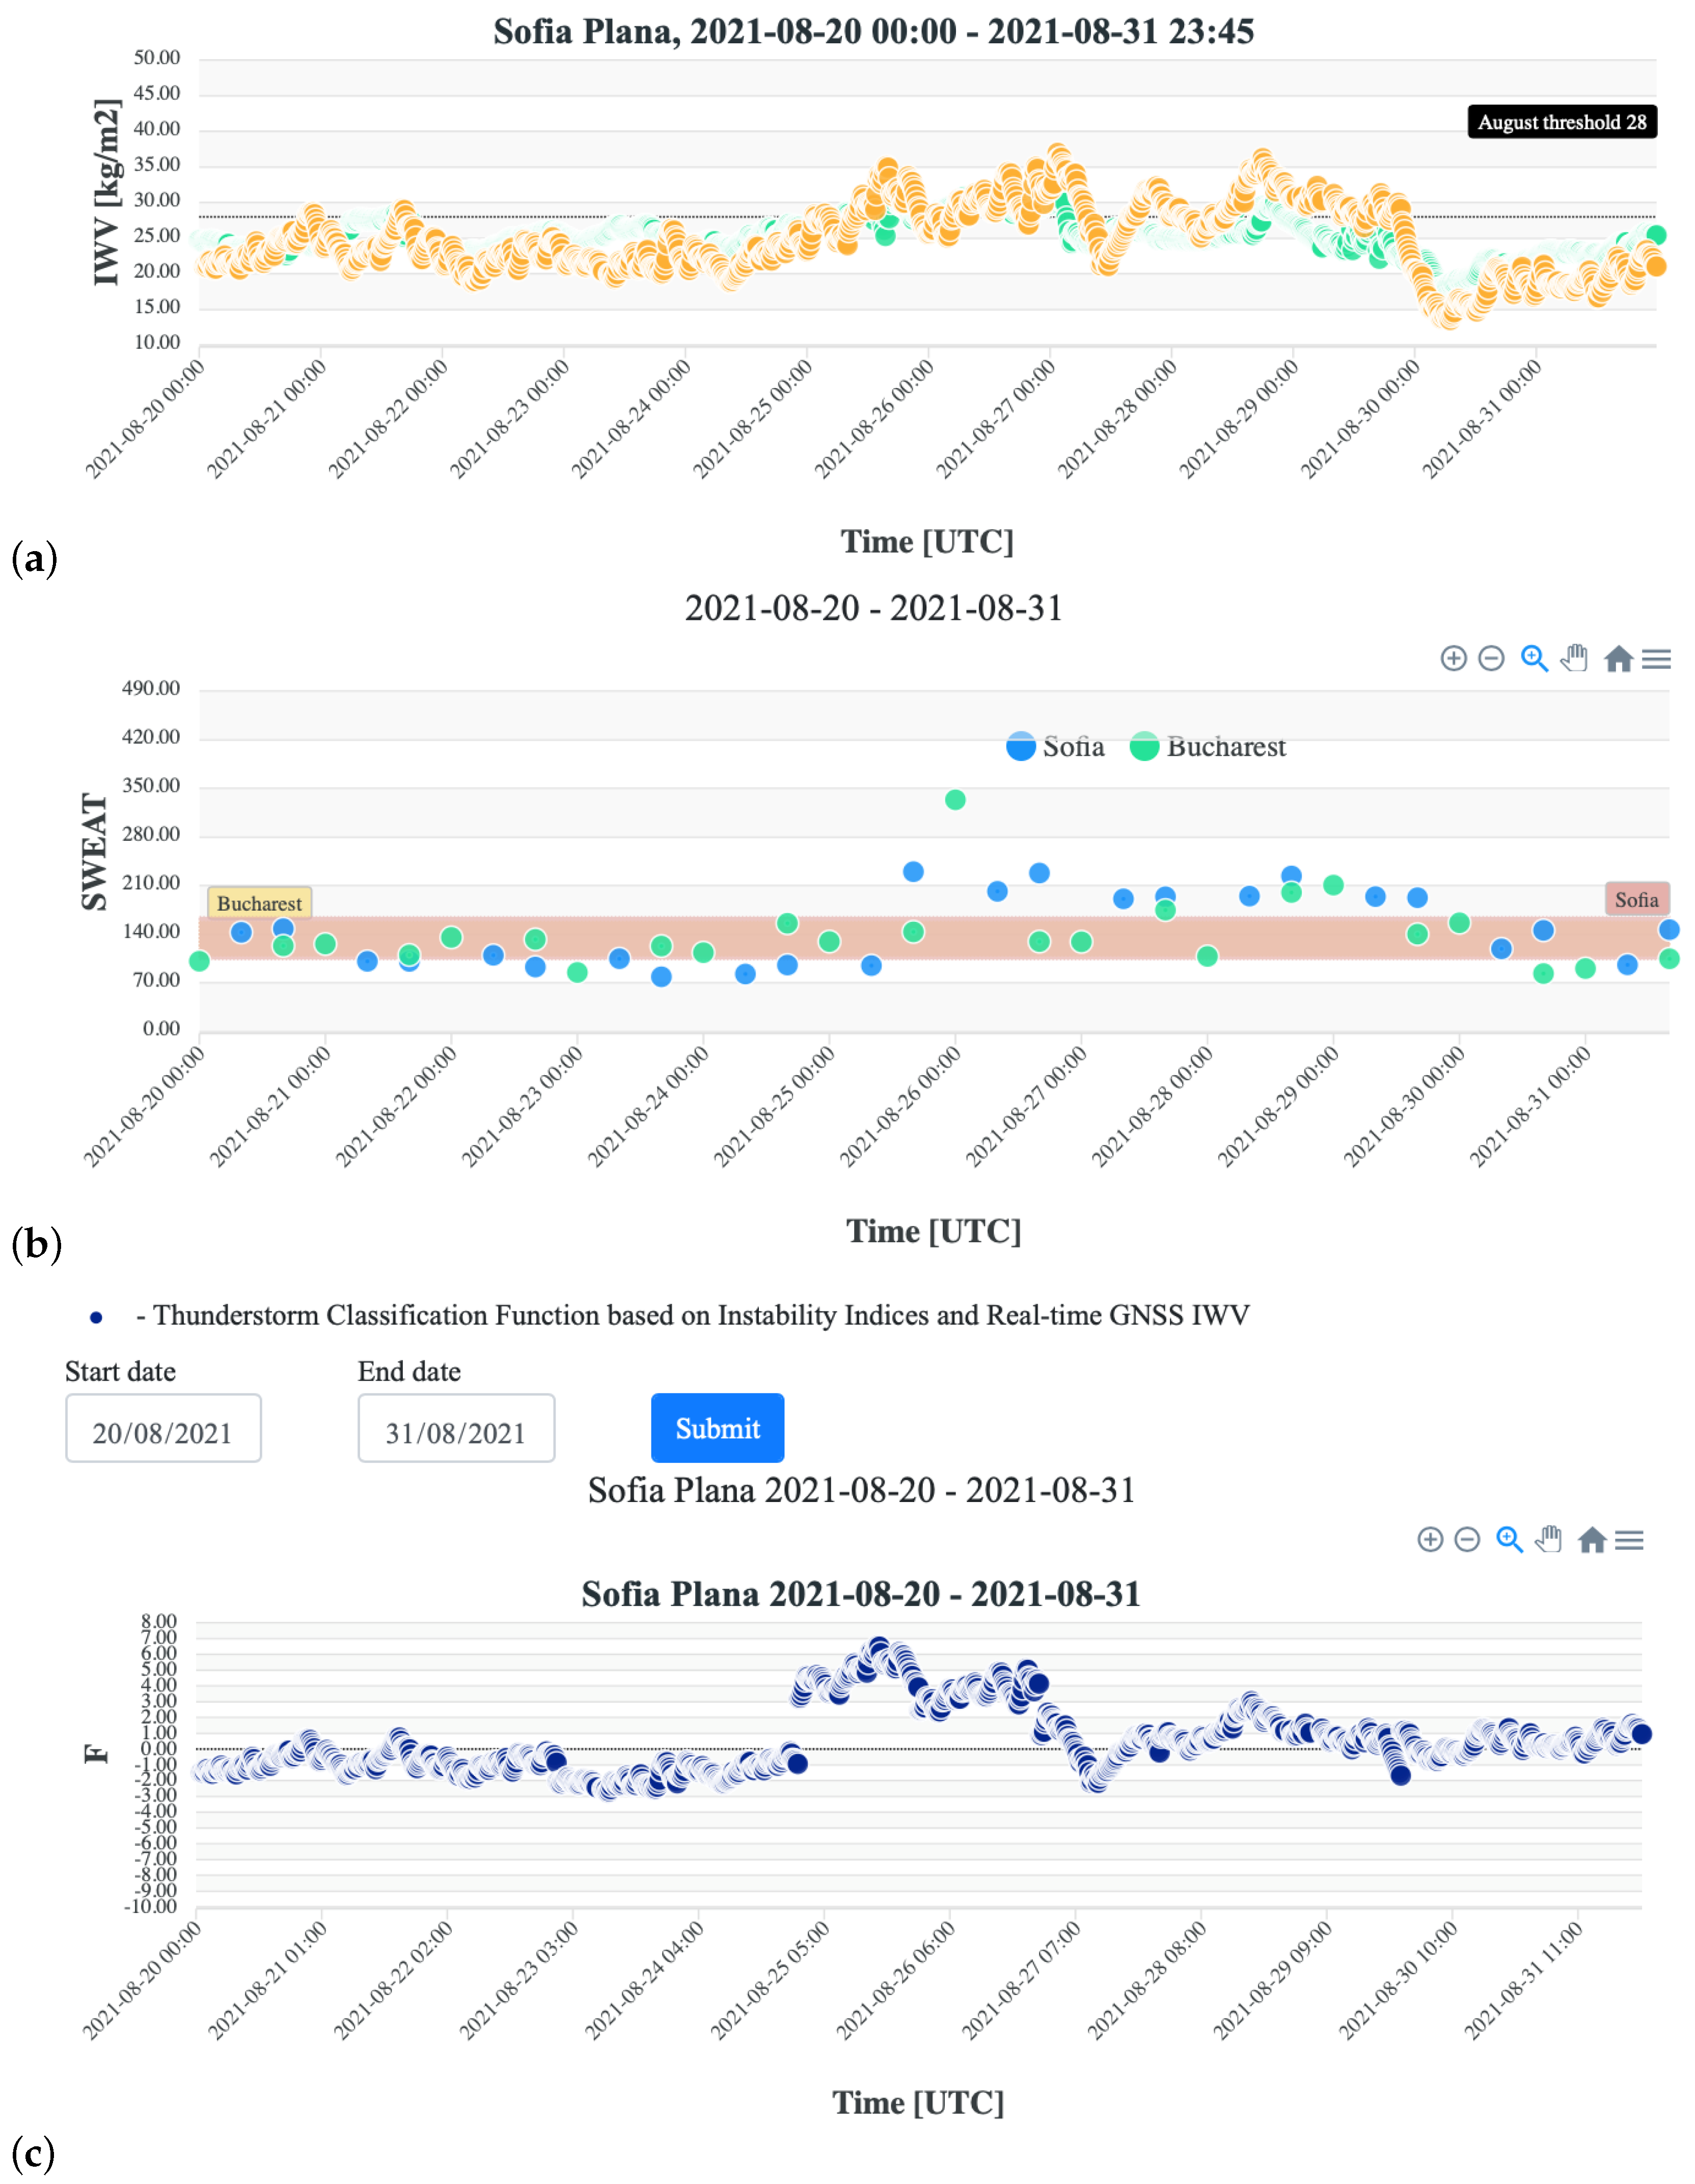Toggle the Sofia series in SWEAT legend
Viewport: 1695px width, 2184px height.
[x=1056, y=747]
